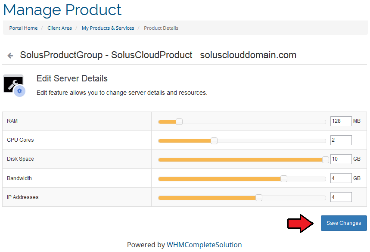370x252 pixels.
Task: Click the back arrow icon beside SolusProductGroup
Action: [x=10, y=56]
